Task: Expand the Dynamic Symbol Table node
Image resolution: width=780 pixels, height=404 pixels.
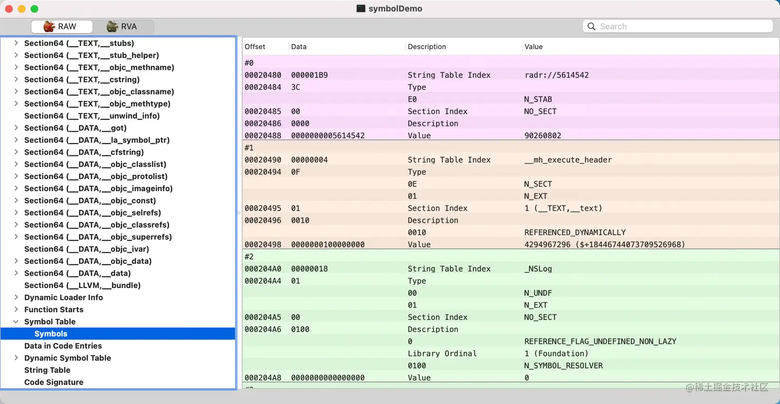Action: pos(17,358)
